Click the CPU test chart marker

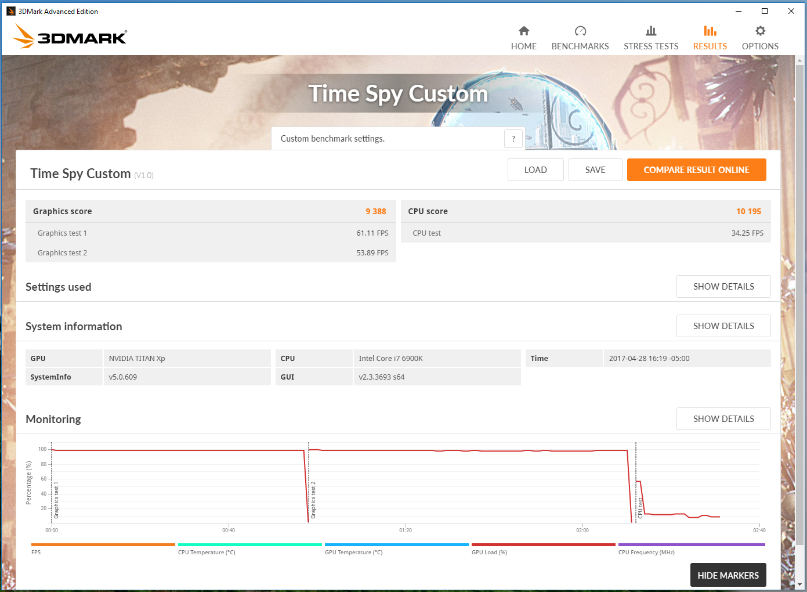640,508
